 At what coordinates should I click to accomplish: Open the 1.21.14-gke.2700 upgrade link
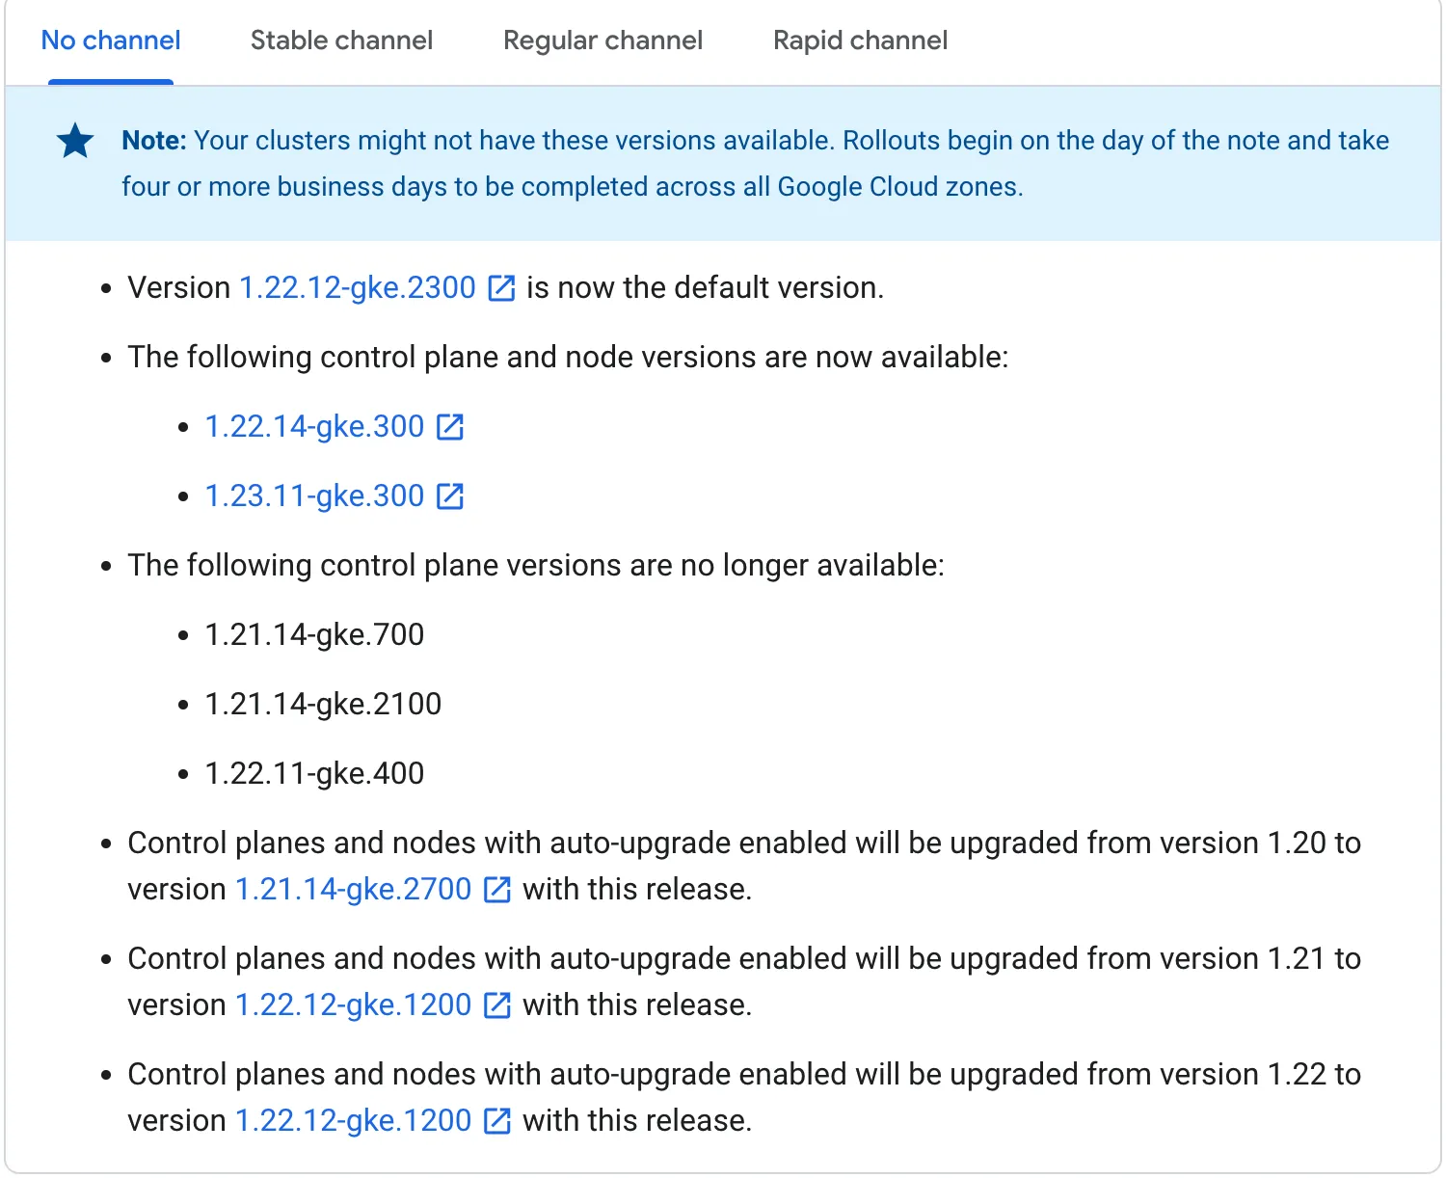(353, 890)
